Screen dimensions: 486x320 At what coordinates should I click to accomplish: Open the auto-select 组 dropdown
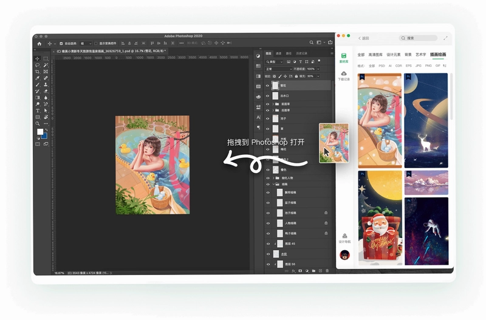click(x=86, y=44)
